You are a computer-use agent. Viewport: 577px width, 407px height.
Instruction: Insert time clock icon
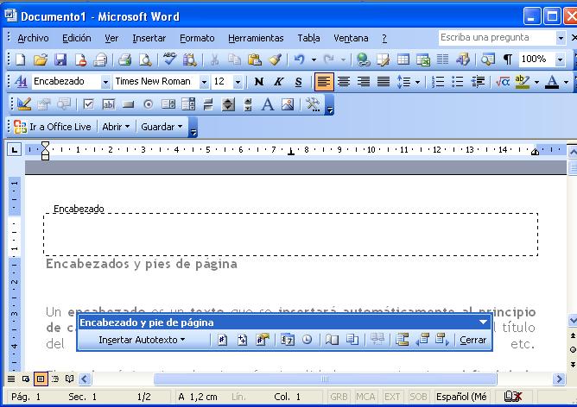tap(307, 340)
